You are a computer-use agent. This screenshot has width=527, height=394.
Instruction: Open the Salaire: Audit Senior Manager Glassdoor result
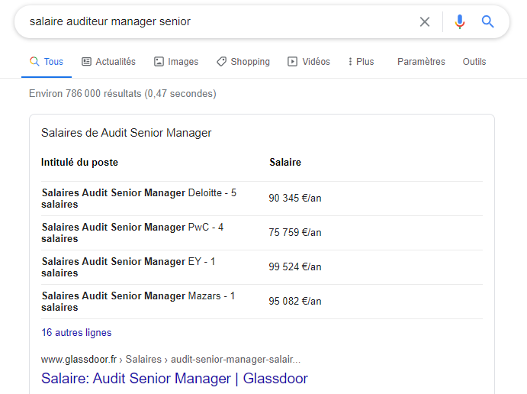(175, 378)
